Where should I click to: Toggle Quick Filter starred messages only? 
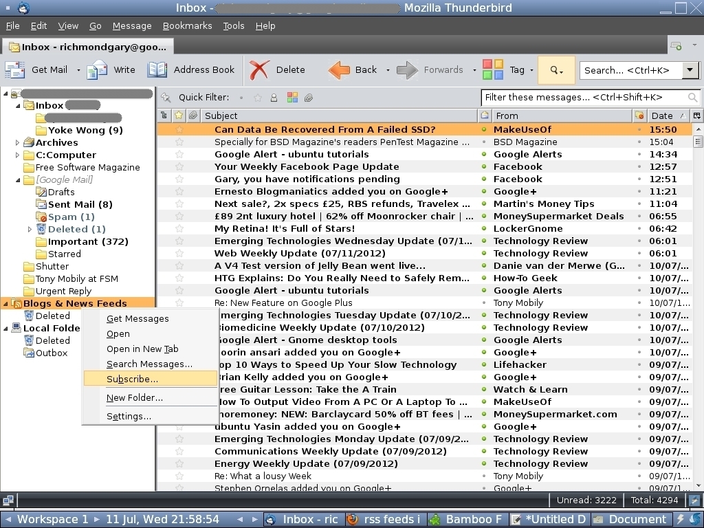[x=258, y=98]
